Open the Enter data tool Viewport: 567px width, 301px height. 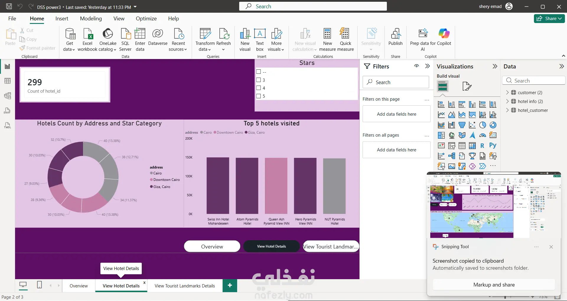(x=140, y=40)
